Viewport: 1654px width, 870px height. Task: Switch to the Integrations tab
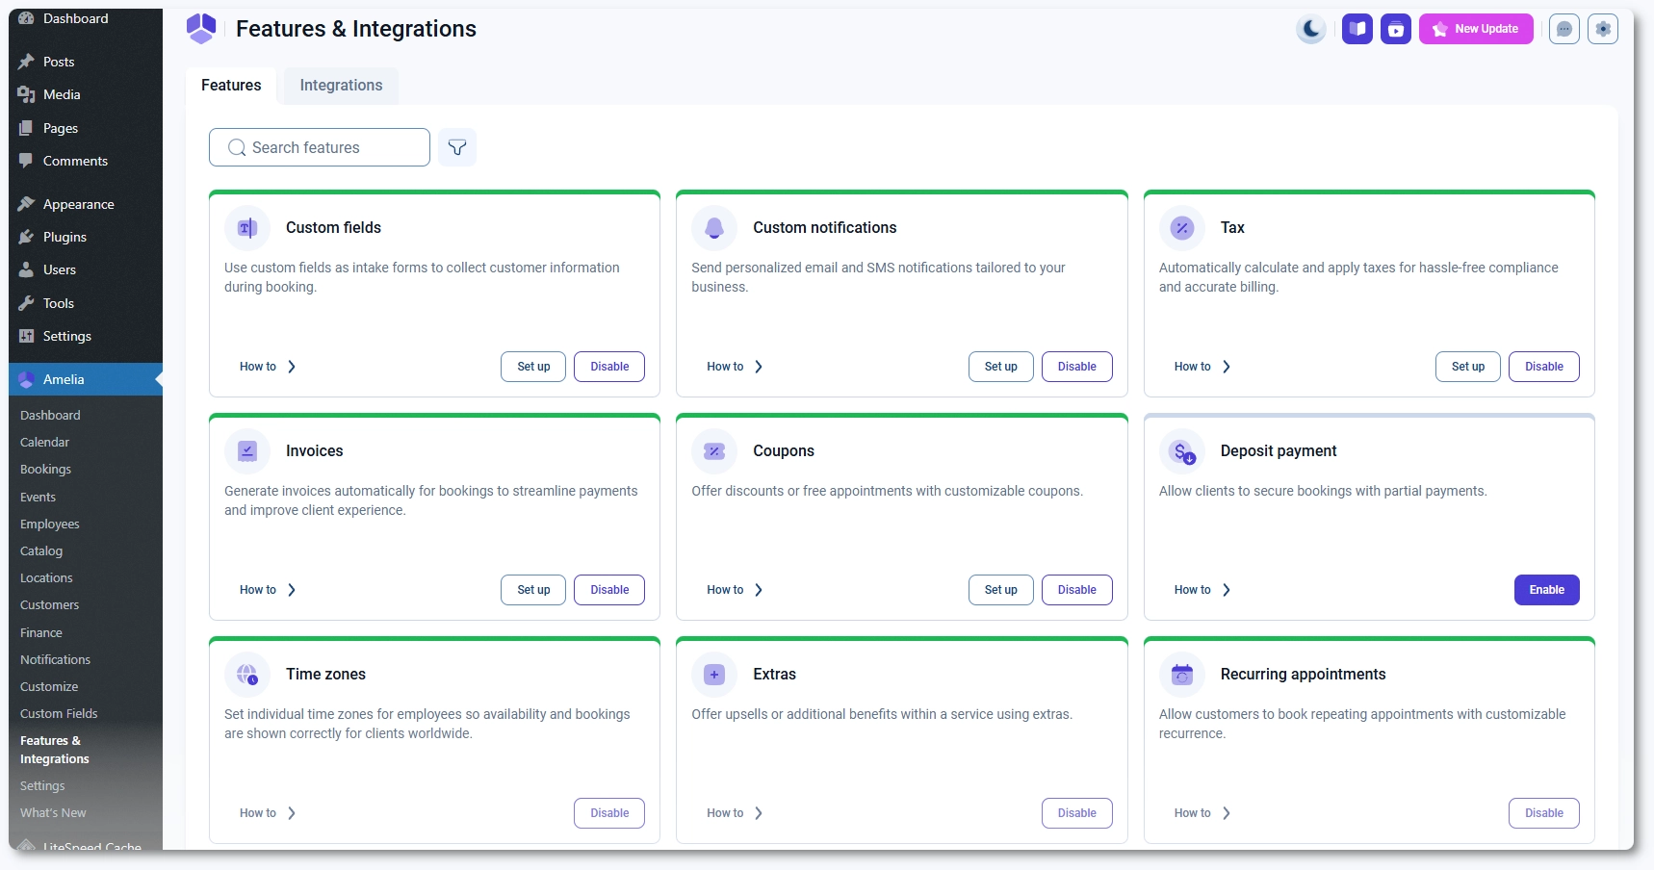coord(341,86)
